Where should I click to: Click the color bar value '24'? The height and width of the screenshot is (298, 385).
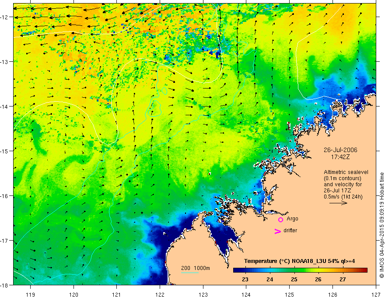269,280
